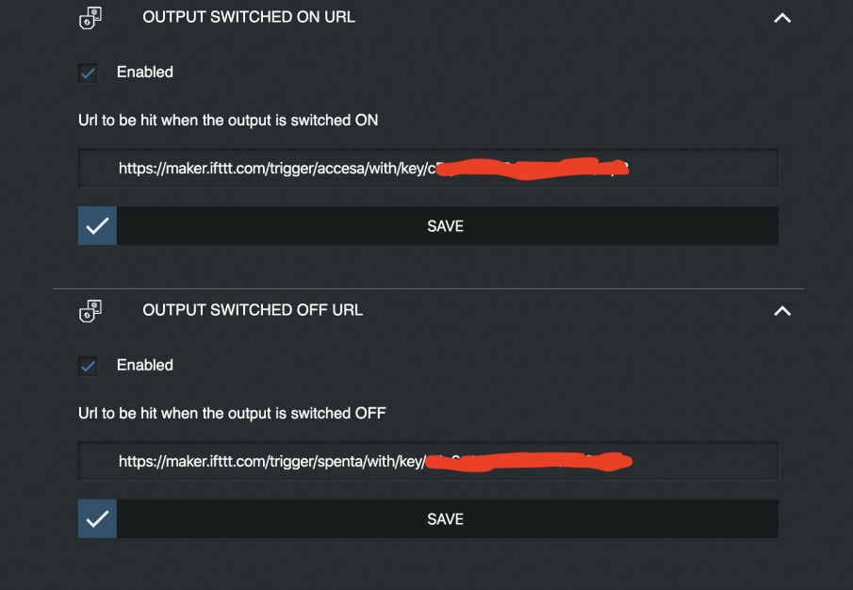Viewport: 853px width, 590px height.
Task: Click the redacted key portion of the ON URL
Action: (x=533, y=168)
